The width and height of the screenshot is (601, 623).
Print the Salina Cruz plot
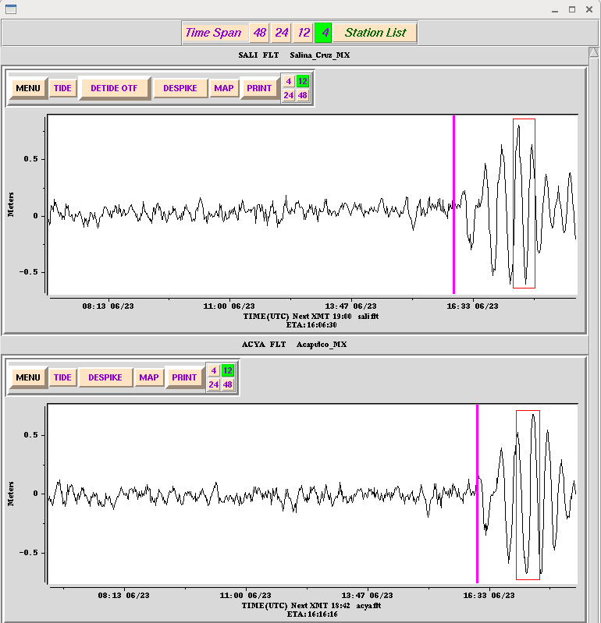coord(259,88)
